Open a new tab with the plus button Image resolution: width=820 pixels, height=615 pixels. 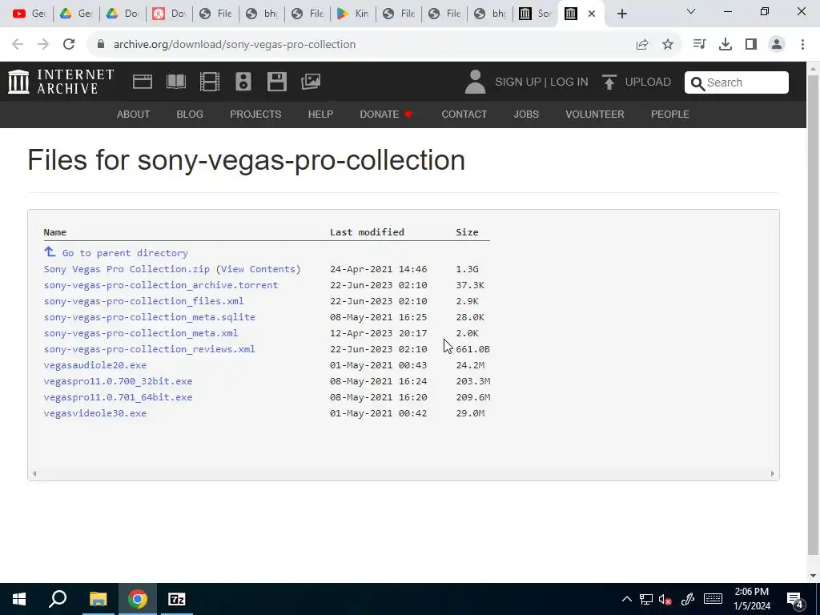(x=621, y=14)
